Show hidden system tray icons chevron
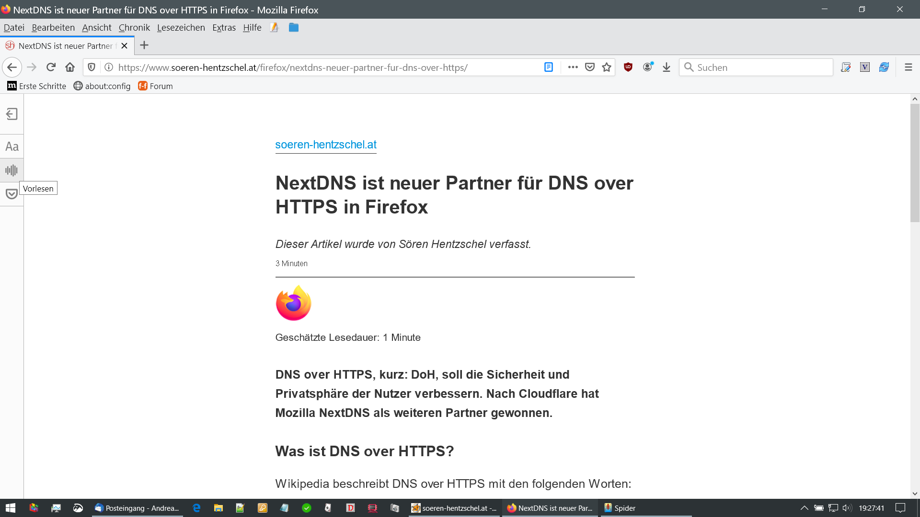Screen dimensions: 920x517 (804, 508)
